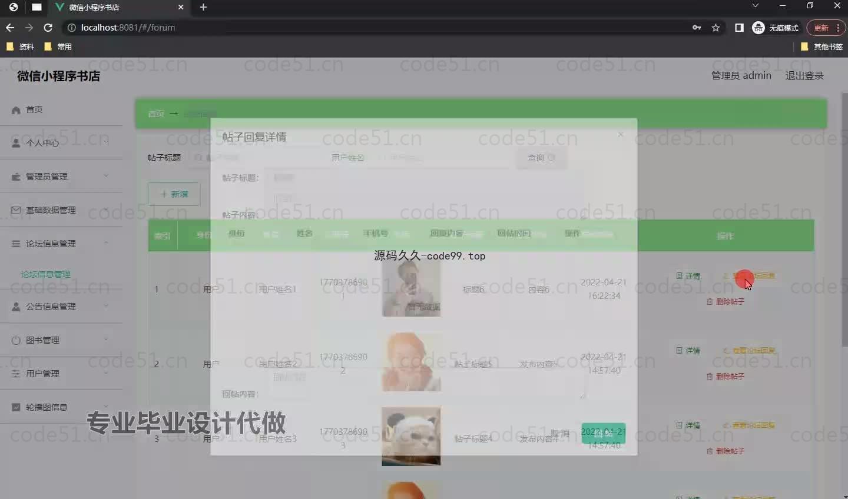Click the trash icon in row 1 删除帖子

(710, 301)
